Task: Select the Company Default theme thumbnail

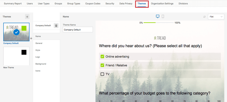Action: pyautogui.click(x=16, y=32)
